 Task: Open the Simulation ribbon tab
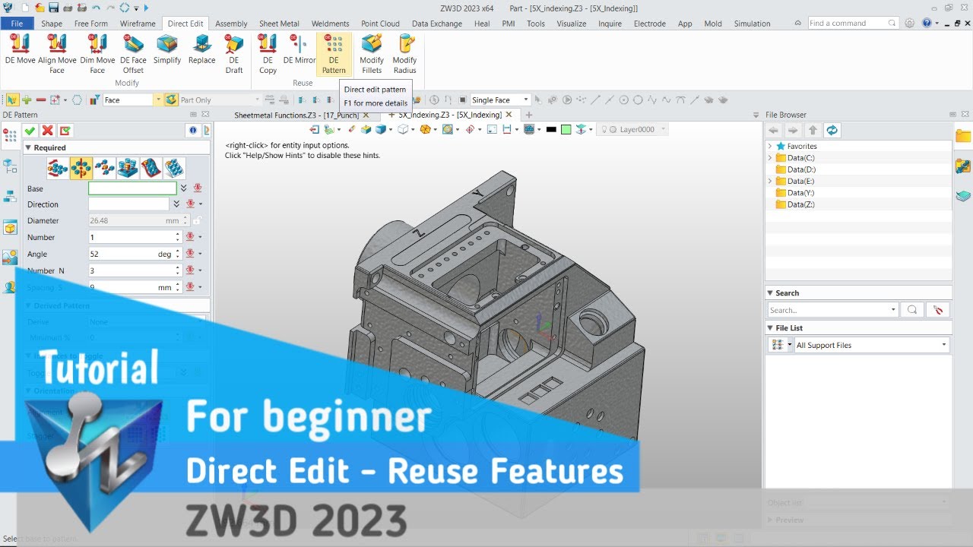(752, 24)
